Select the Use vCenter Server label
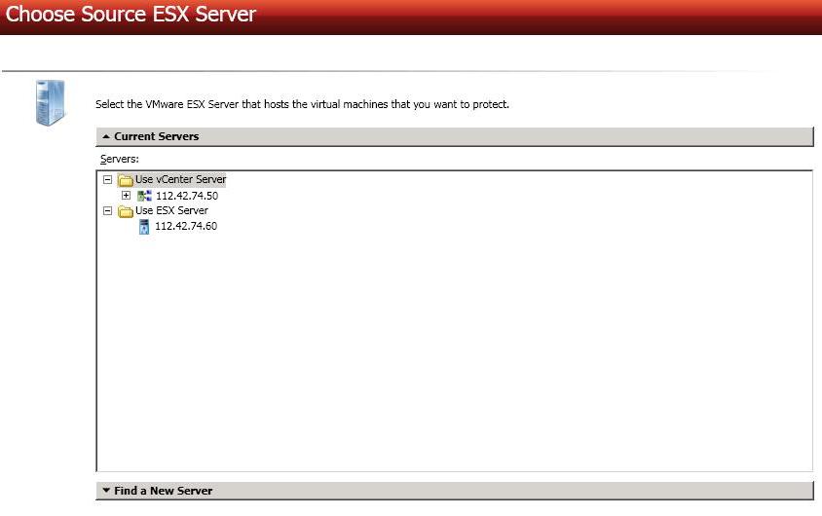This screenshot has width=822, height=516. point(180,180)
